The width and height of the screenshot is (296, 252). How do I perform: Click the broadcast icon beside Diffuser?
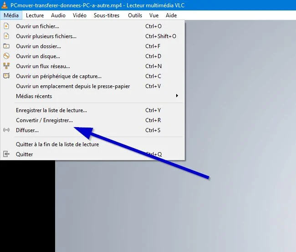[6, 130]
